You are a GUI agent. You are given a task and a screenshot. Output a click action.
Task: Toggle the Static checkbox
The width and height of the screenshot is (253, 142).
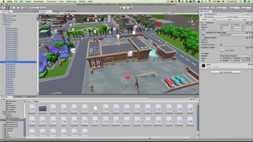tap(245, 14)
